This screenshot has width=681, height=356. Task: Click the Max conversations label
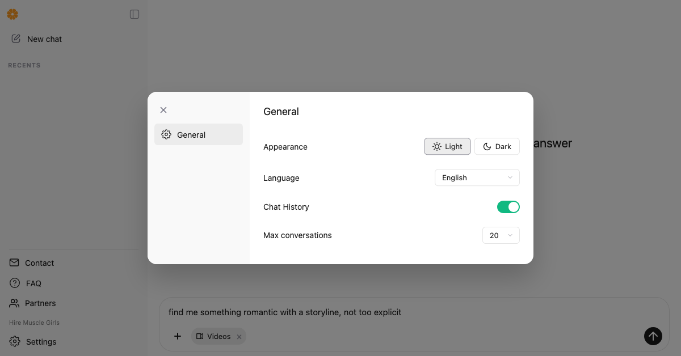[x=297, y=235]
